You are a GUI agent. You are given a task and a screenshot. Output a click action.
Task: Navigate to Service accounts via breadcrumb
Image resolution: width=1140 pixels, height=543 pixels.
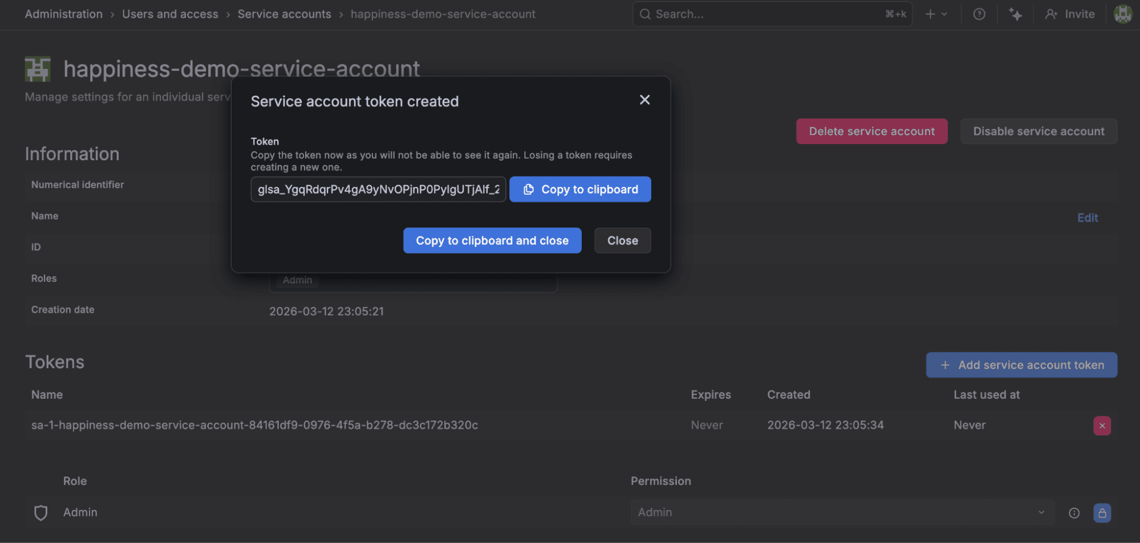(284, 14)
